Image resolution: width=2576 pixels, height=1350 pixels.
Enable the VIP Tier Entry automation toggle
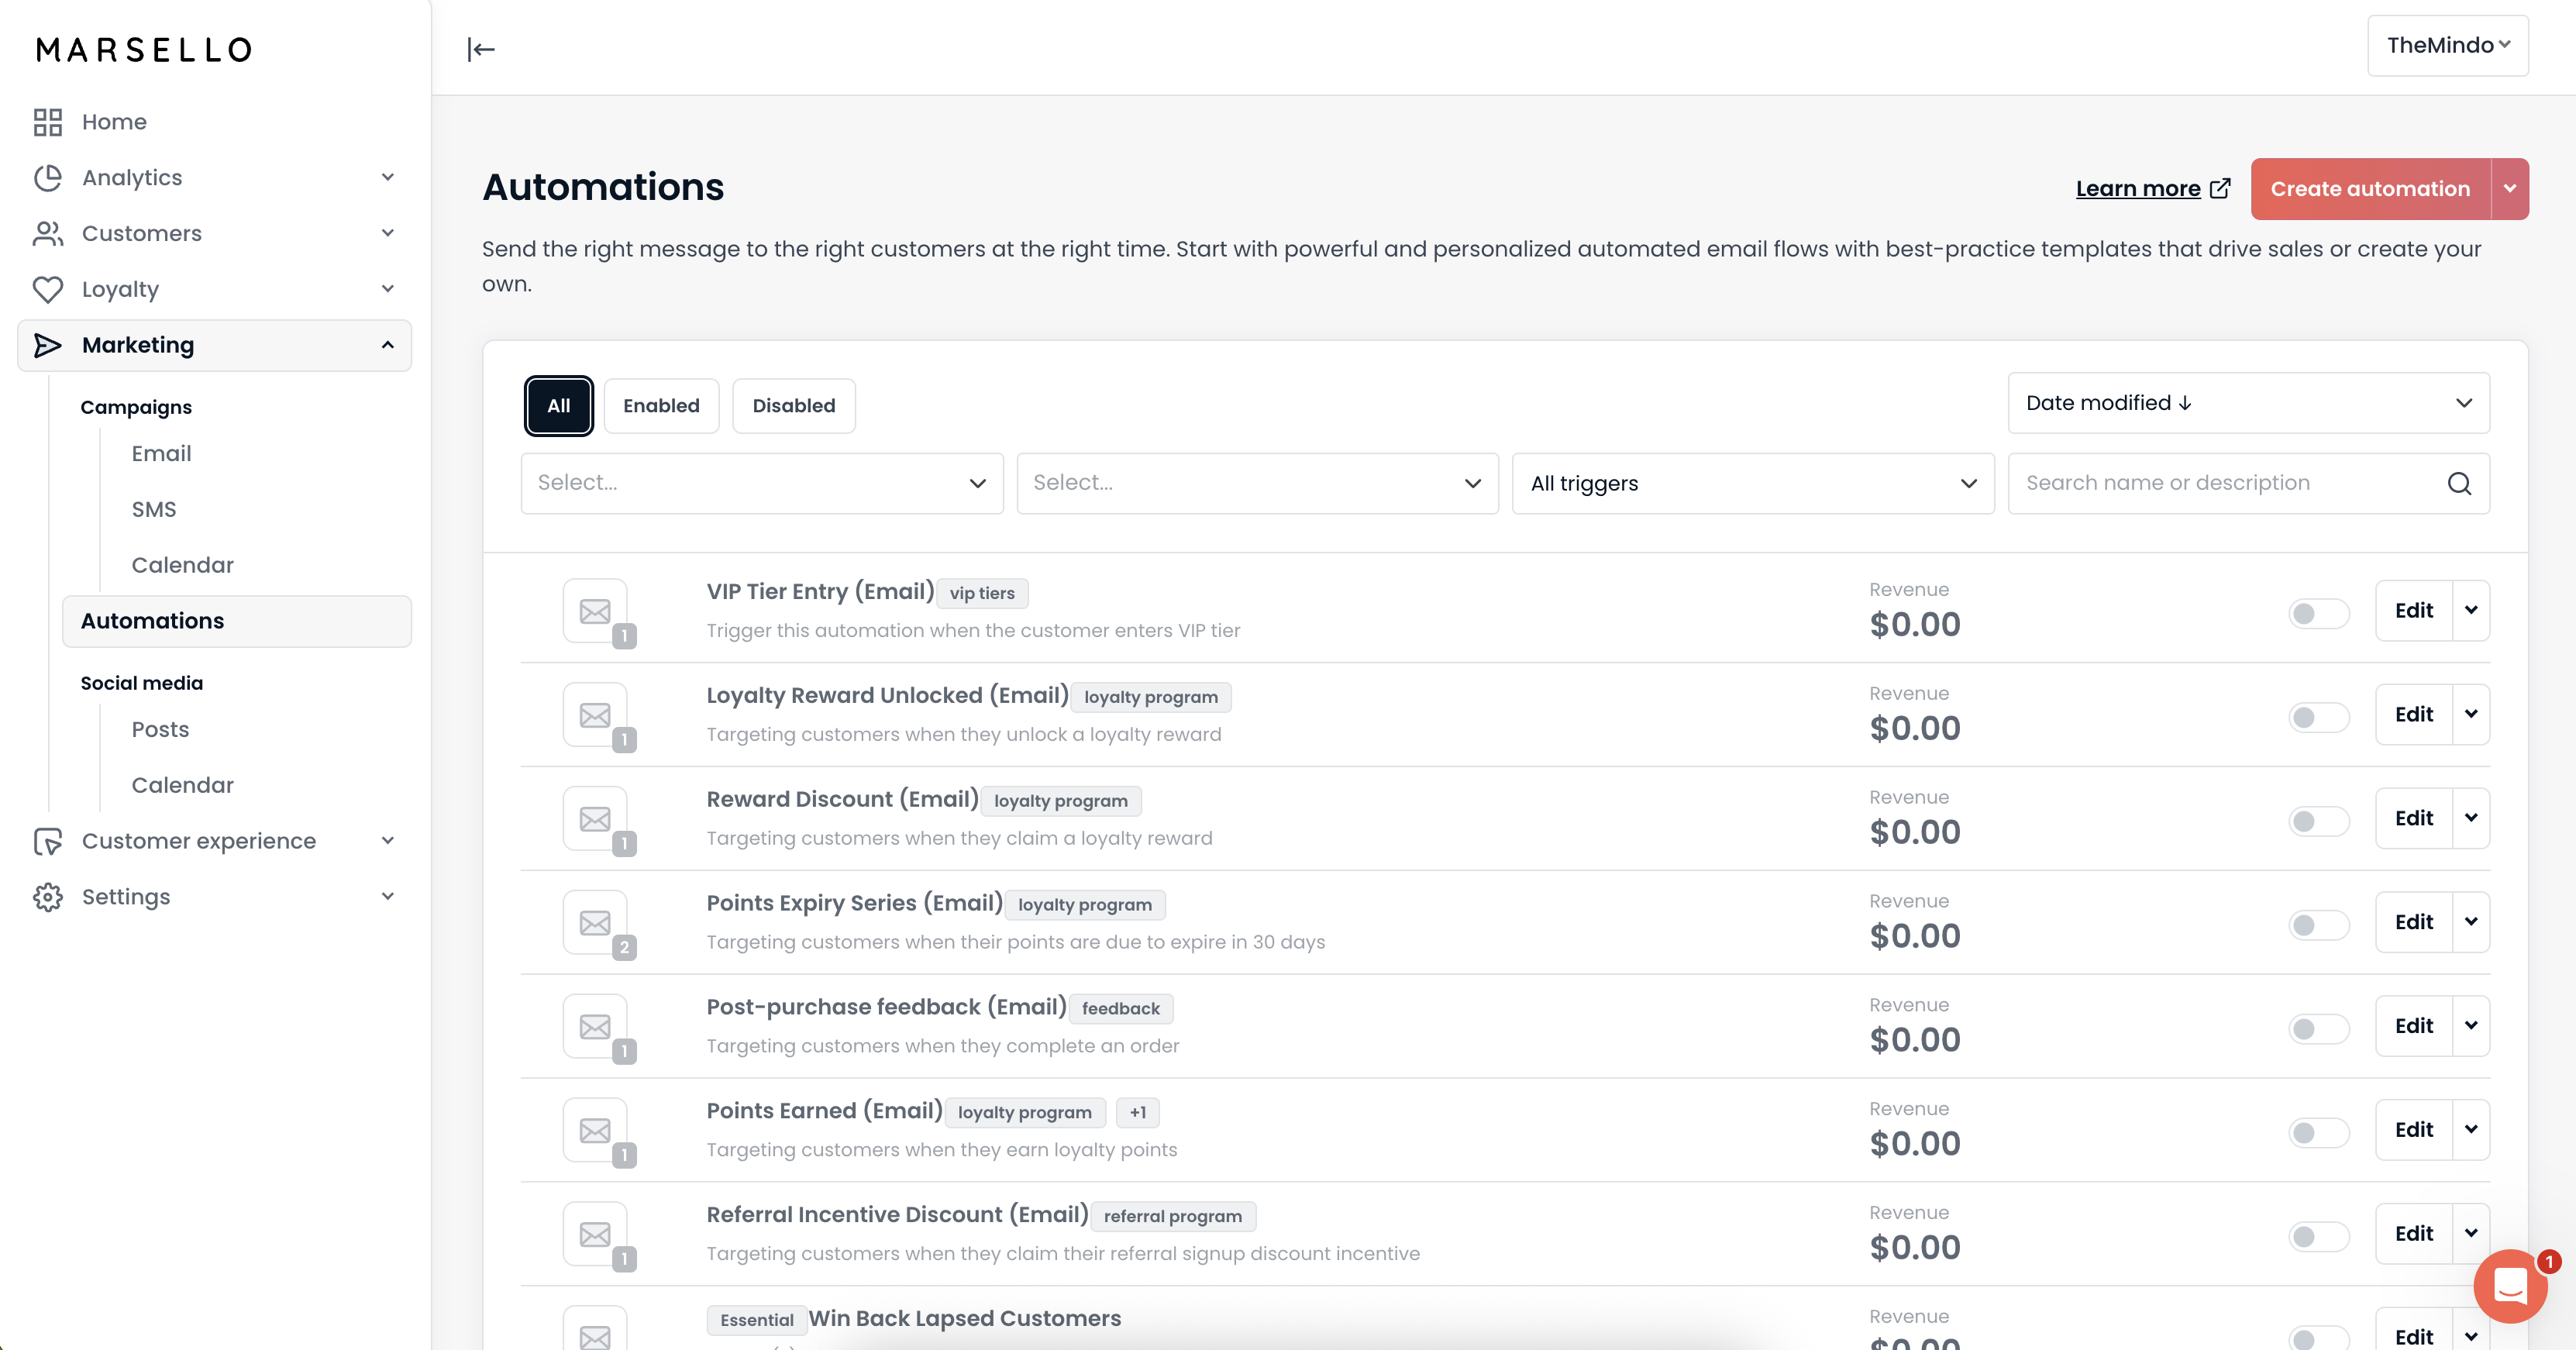click(x=2318, y=613)
